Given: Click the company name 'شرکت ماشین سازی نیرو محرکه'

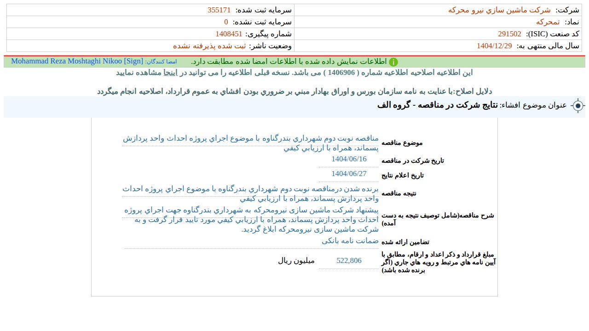Looking at the screenshot, I should (x=499, y=10).
